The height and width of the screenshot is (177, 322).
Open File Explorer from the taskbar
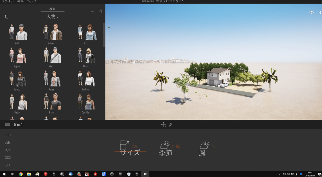29,174
